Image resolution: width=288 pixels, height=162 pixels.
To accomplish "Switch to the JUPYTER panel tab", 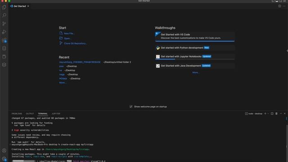I will click(56, 114).
